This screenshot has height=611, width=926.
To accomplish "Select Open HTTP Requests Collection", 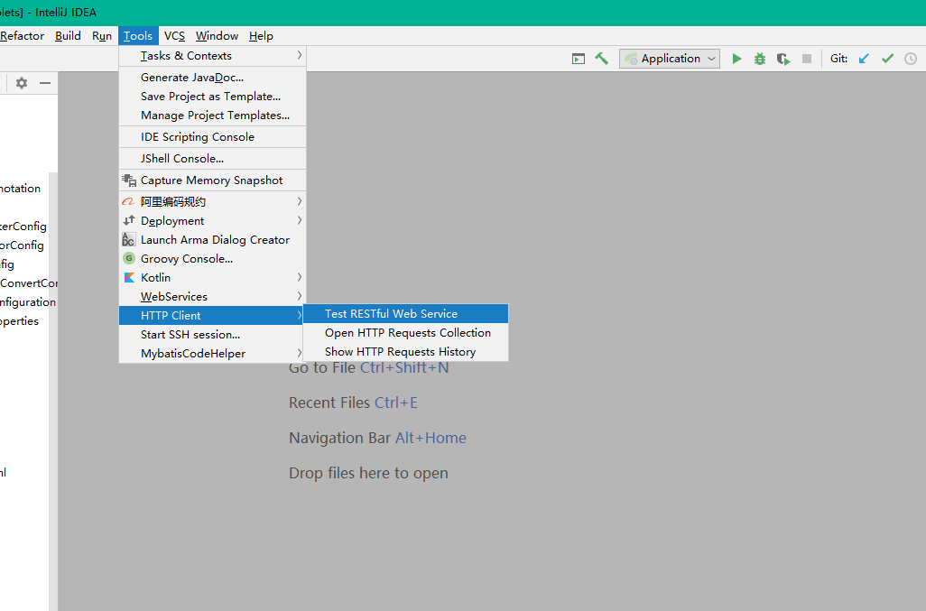I will tap(406, 333).
